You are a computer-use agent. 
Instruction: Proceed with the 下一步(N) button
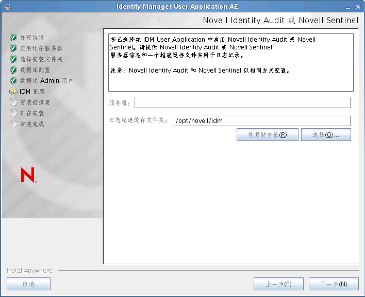(334, 284)
